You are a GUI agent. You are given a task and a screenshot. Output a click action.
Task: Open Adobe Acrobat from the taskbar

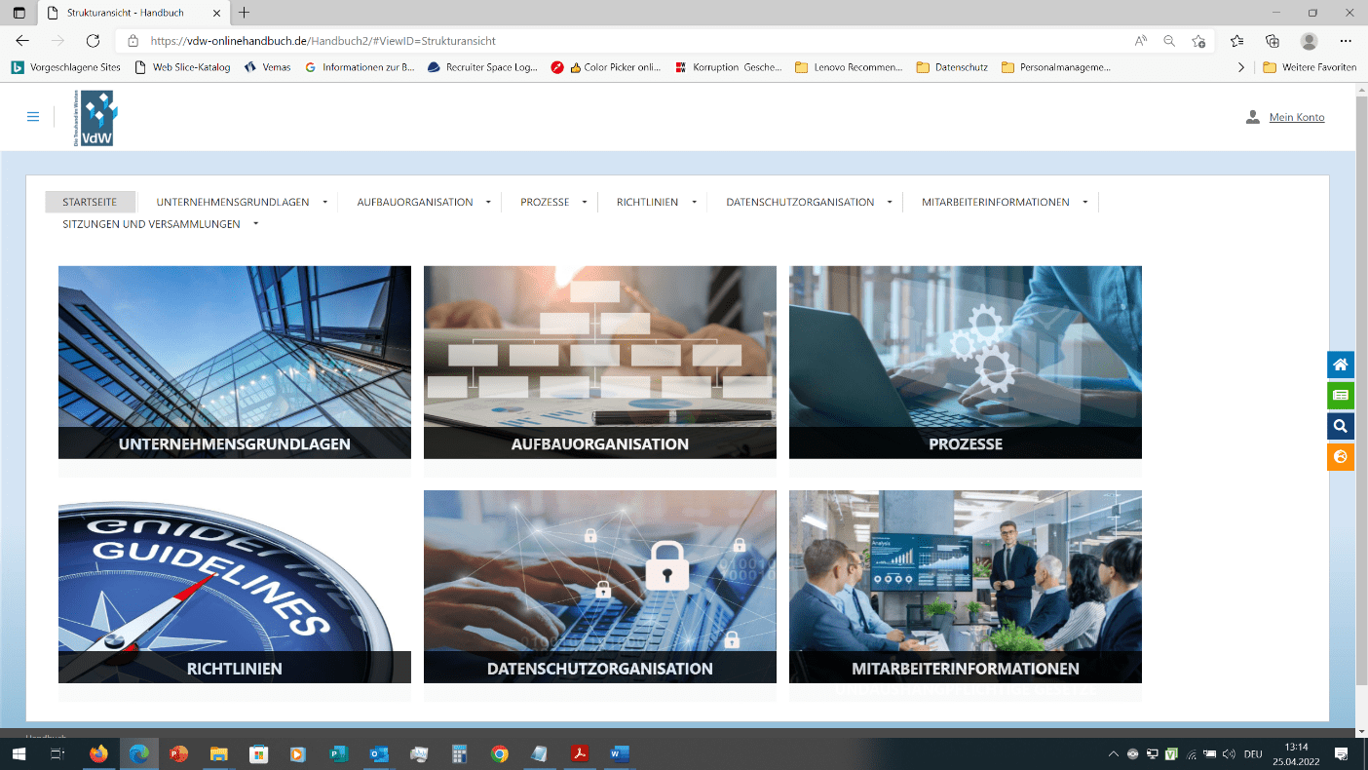(579, 753)
